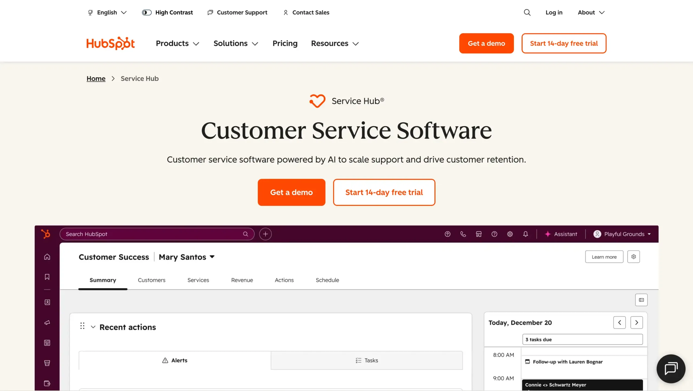Open the Pricing page
693x391 pixels.
285,43
